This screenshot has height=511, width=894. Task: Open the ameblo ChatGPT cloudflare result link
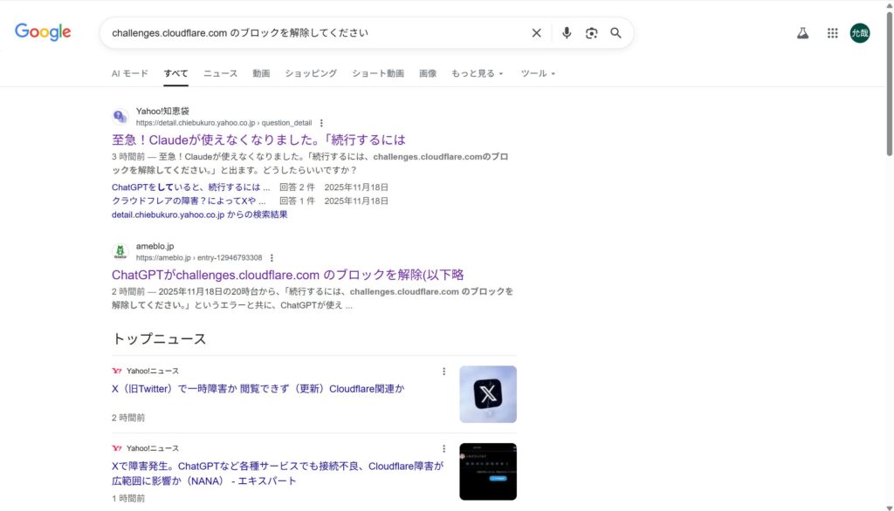pyautogui.click(x=287, y=275)
